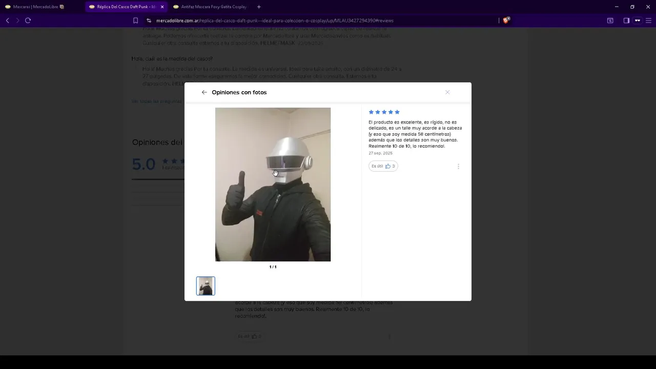
Task: Select the review photo thumbnail
Action: coord(206,286)
